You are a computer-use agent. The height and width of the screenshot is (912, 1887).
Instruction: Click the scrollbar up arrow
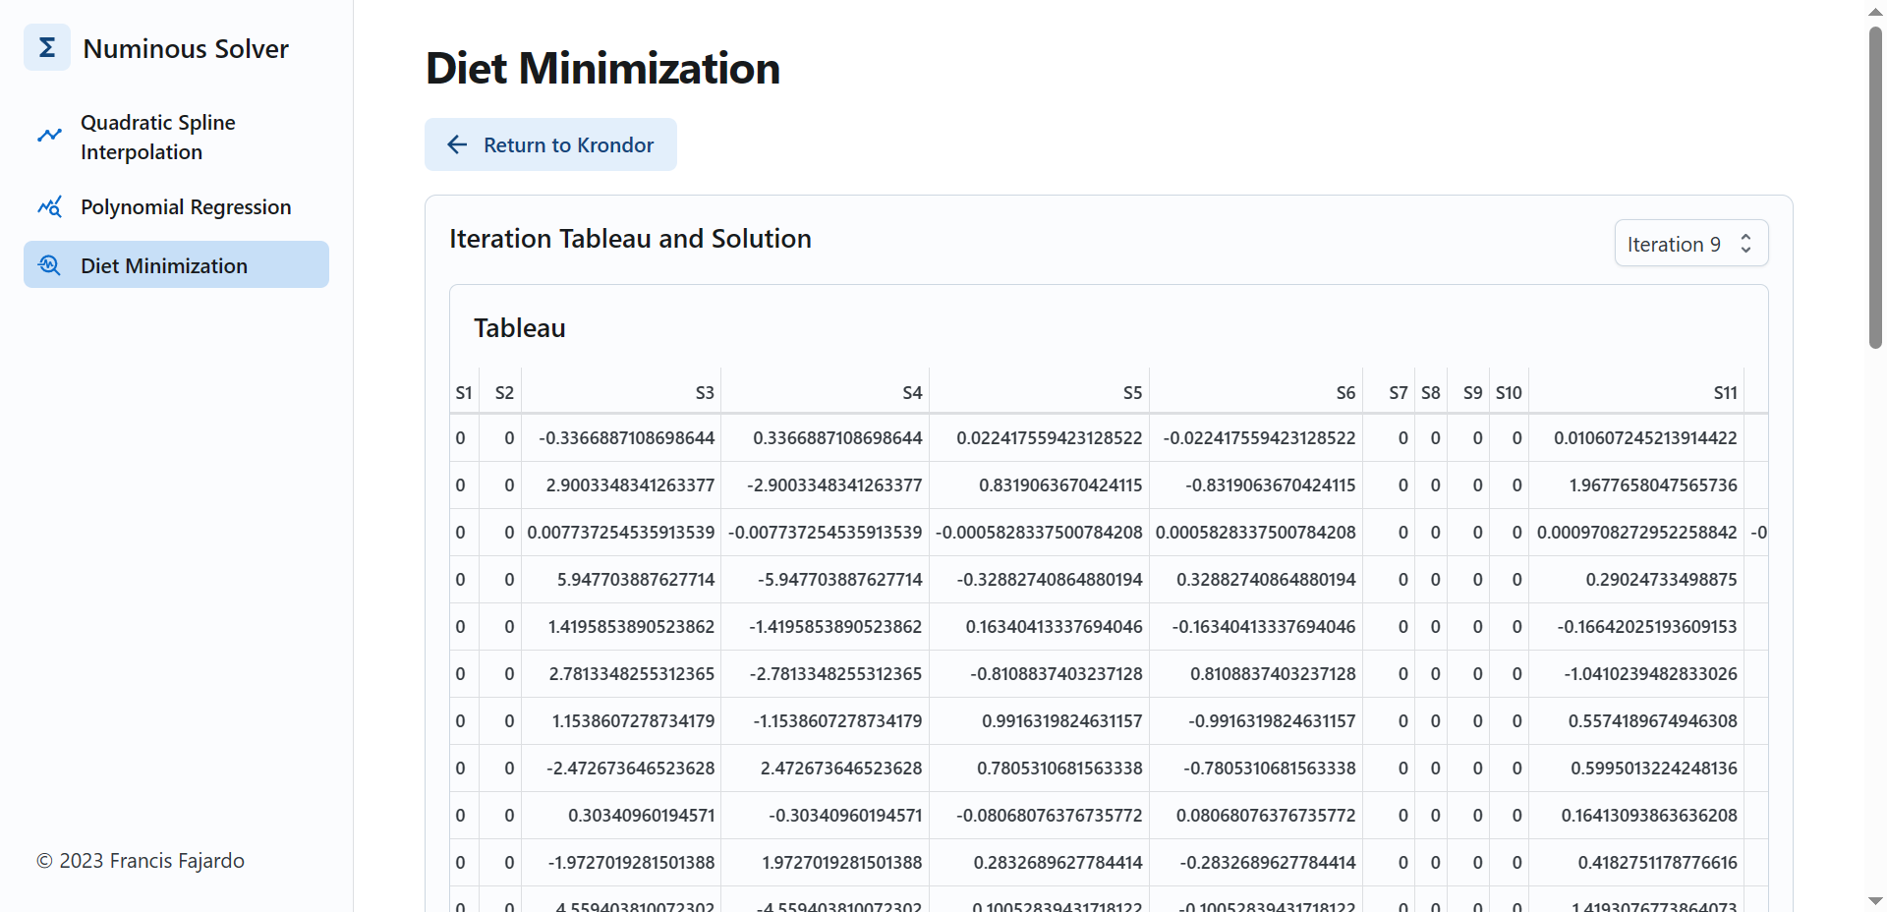click(x=1875, y=11)
